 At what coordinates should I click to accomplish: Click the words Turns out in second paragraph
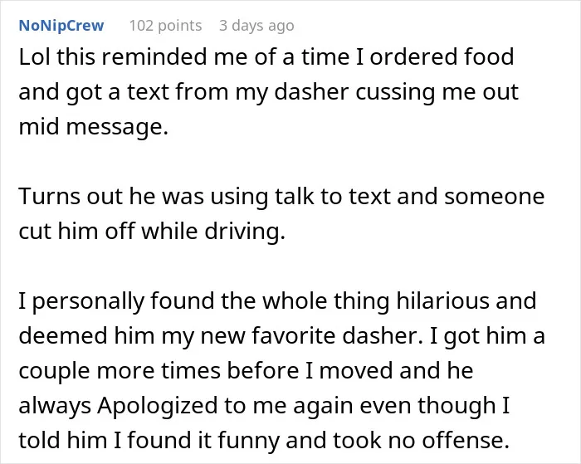pyautogui.click(x=70, y=196)
